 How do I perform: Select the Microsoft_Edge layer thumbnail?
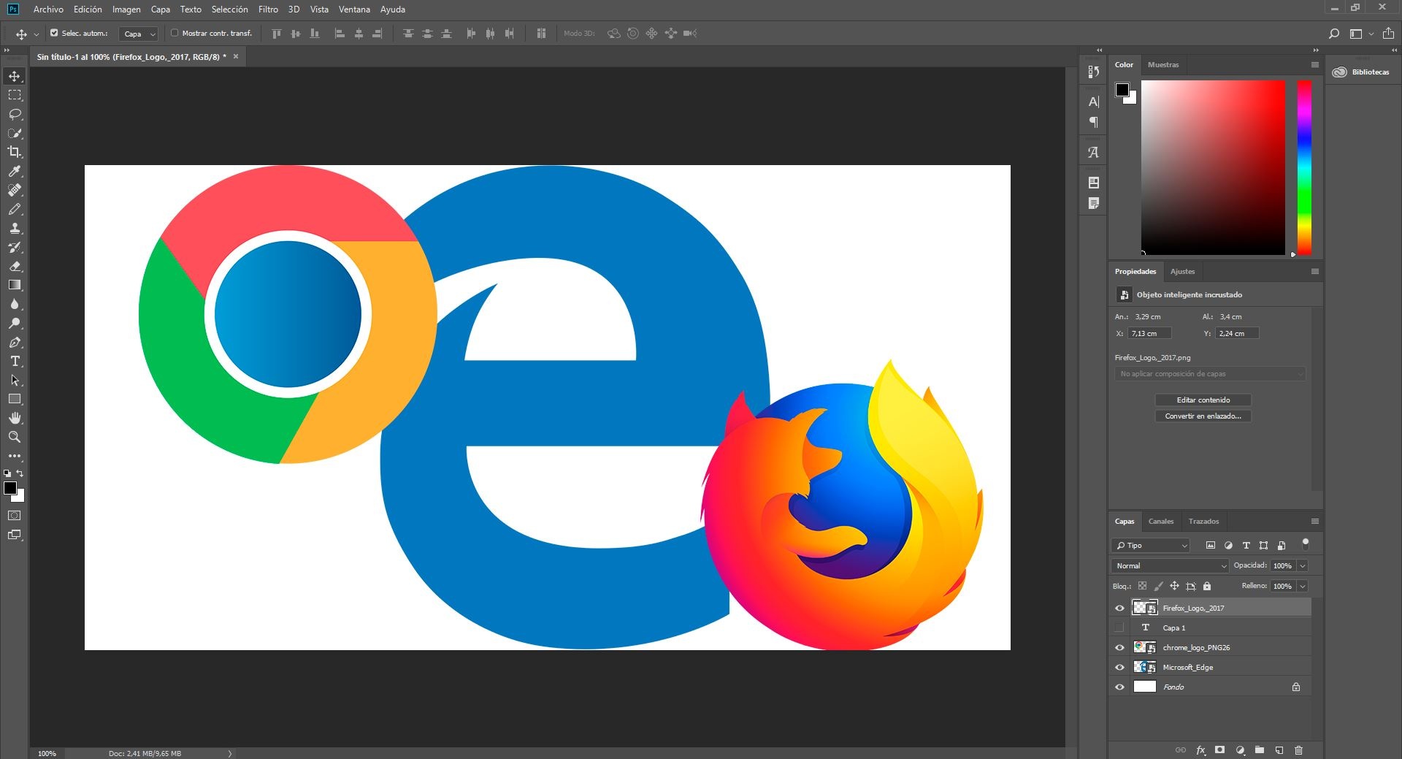tap(1144, 667)
